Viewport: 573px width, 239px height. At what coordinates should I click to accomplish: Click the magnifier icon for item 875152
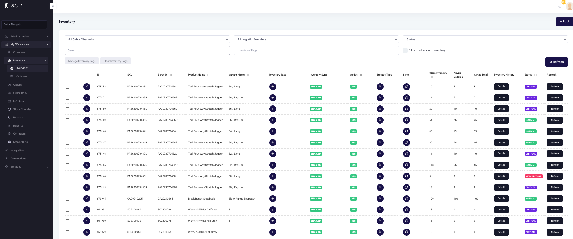coord(87,87)
